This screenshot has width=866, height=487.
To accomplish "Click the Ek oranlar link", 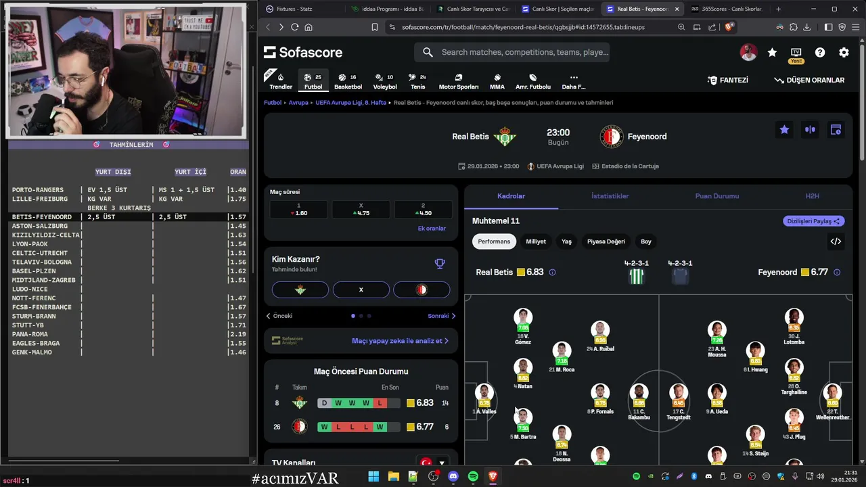I will [432, 229].
